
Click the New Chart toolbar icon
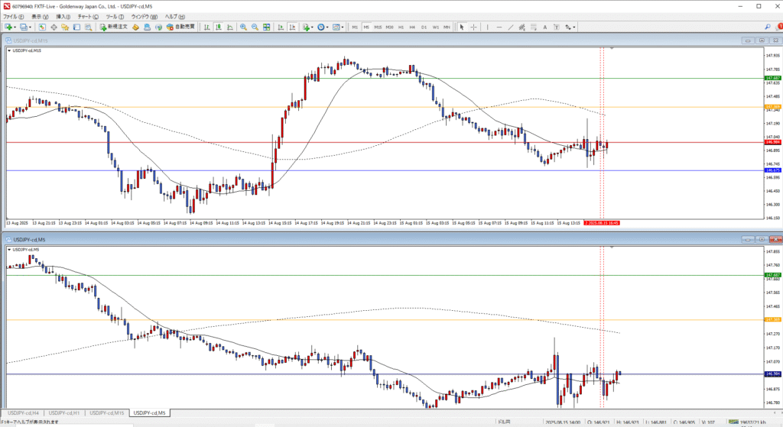click(x=8, y=27)
